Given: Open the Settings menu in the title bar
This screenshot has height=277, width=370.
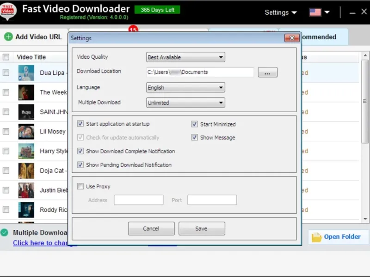Looking at the screenshot, I should pyautogui.click(x=281, y=12).
